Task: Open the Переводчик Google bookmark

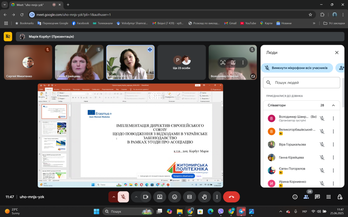Action: pyautogui.click(x=53, y=23)
